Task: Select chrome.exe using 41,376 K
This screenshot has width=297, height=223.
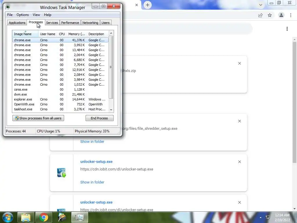Action: click(x=60, y=40)
